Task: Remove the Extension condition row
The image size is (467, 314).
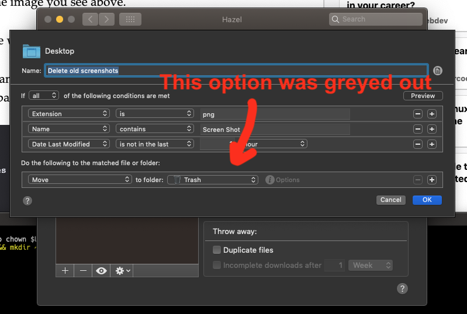Action: (418, 114)
